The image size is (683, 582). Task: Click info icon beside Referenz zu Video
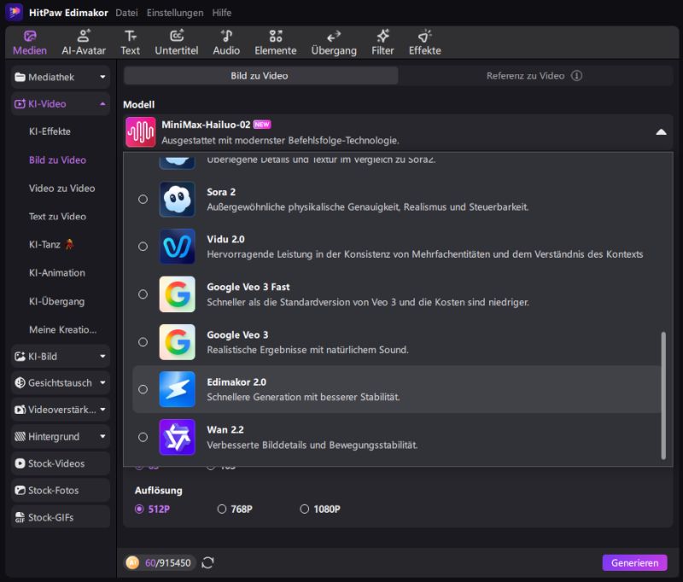point(577,76)
